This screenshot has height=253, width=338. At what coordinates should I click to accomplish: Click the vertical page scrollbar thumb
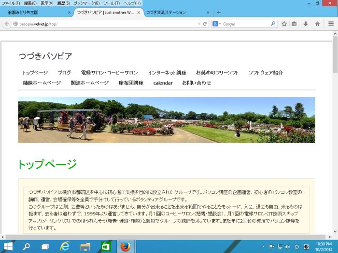click(x=335, y=58)
